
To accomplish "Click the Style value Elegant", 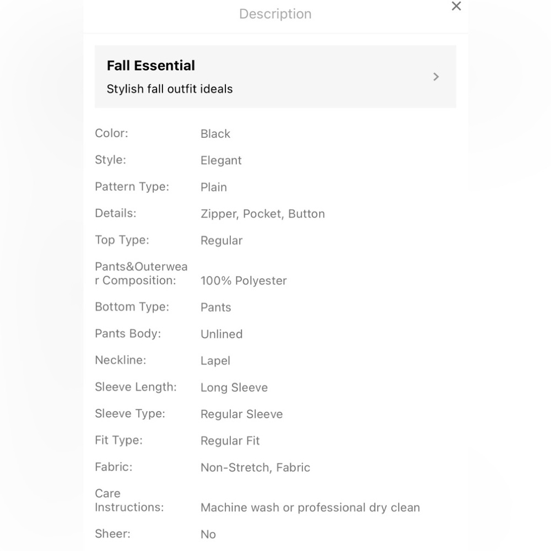I will pos(221,160).
